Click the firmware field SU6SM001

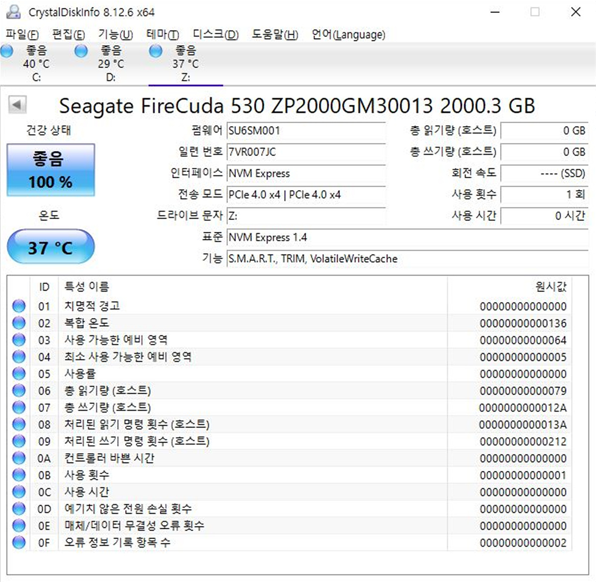point(306,131)
